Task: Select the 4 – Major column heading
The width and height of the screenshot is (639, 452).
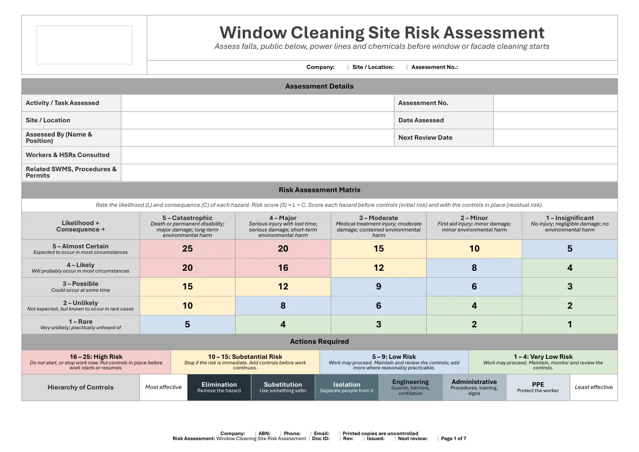Action: 283,226
